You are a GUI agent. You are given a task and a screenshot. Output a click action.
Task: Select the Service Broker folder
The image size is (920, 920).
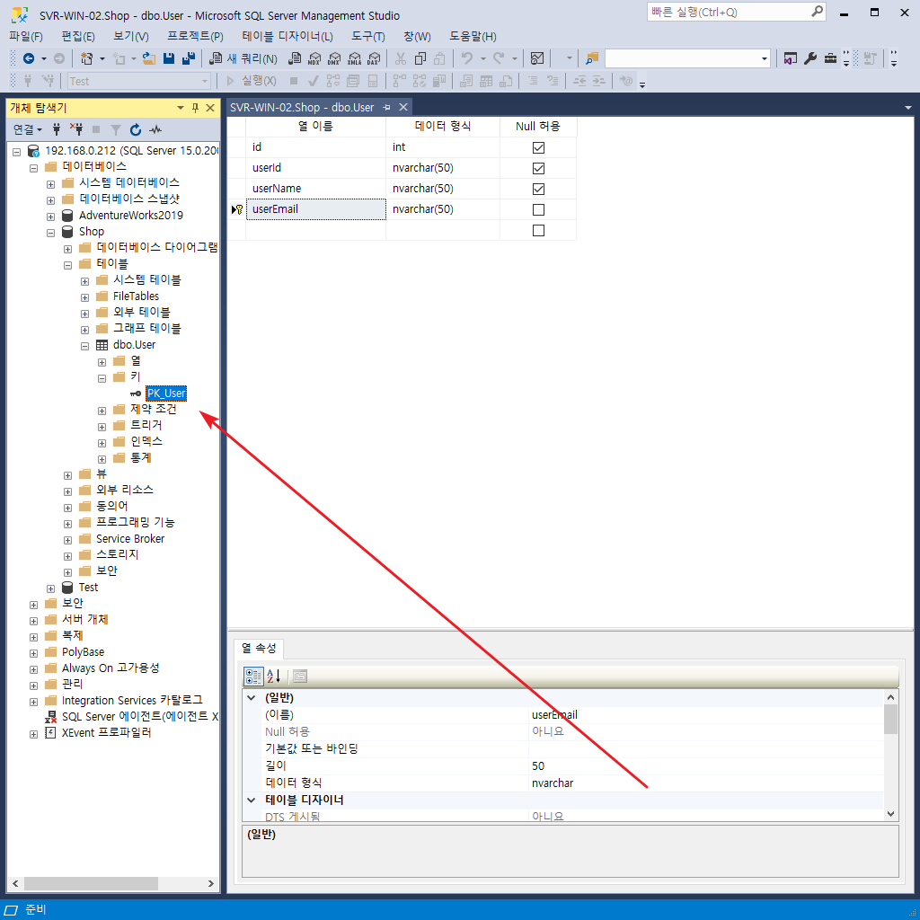pos(130,539)
